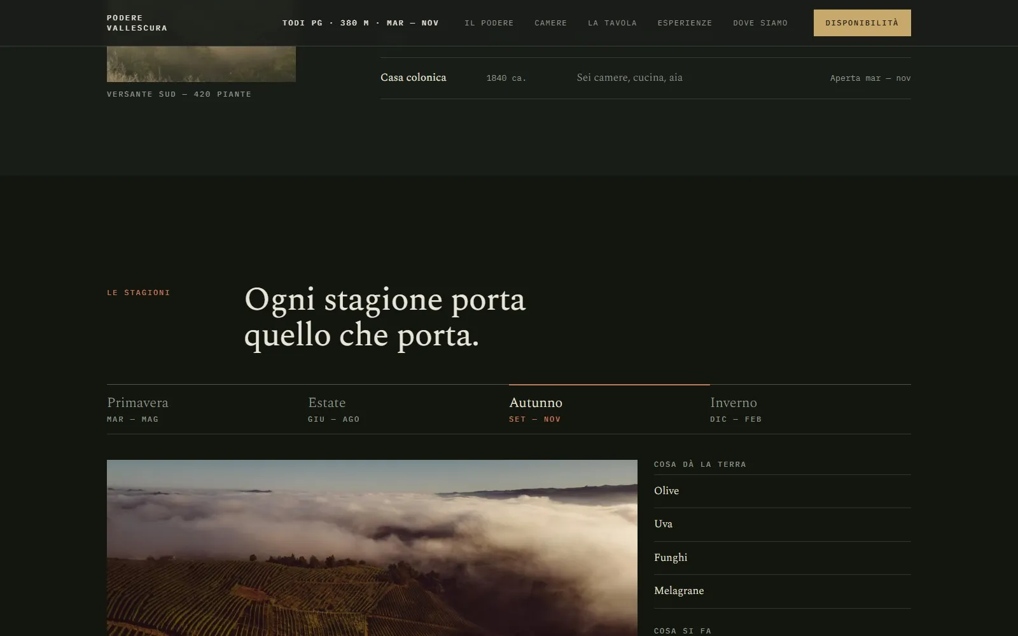The width and height of the screenshot is (1018, 636).
Task: Open the Podere Vallescura home logo
Action: 137,23
